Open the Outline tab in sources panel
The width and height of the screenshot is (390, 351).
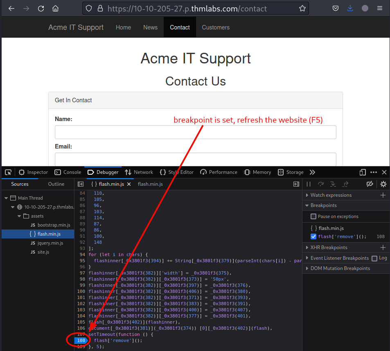56,184
